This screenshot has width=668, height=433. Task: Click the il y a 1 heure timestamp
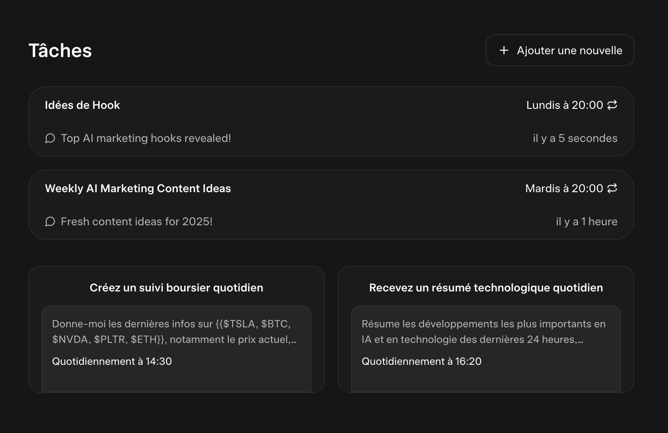tap(587, 222)
